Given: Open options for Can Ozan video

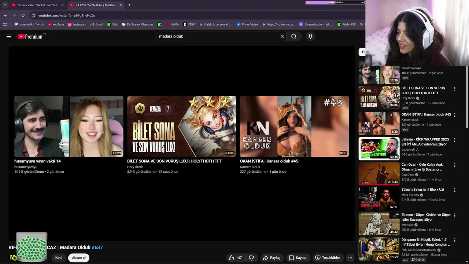Looking at the screenshot, I should [x=455, y=165].
